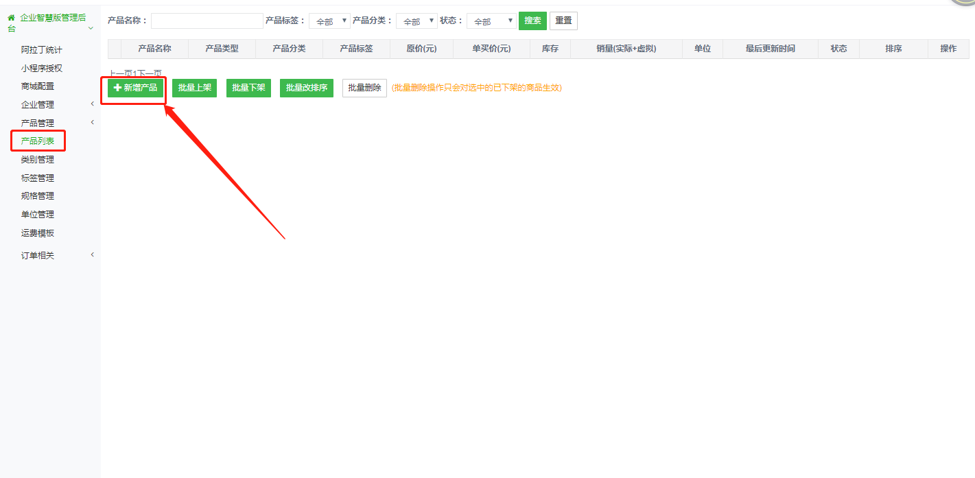The height and width of the screenshot is (478, 975).
Task: Open the 产品标签 dropdown filter
Action: (329, 21)
